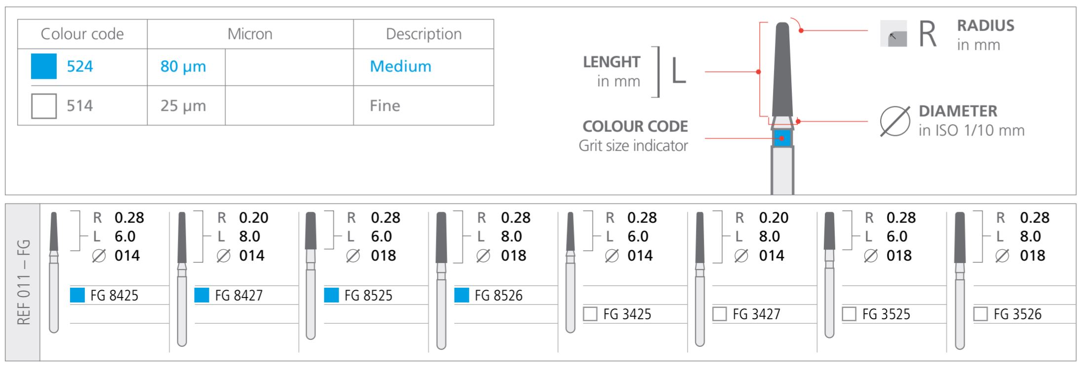The image size is (1083, 367).
Task: Click the FG 8526 product code
Action: [x=498, y=296]
